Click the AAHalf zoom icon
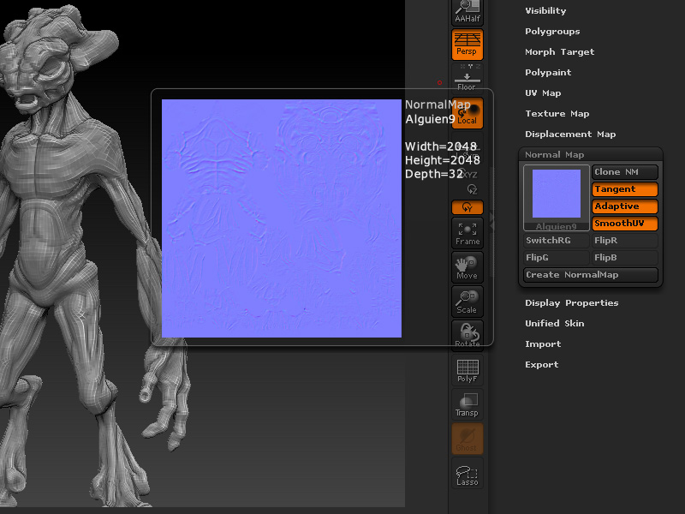This screenshot has width=685, height=514. [467, 12]
